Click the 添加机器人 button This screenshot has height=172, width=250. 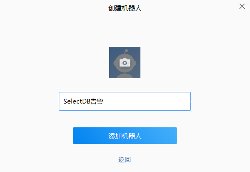click(125, 136)
